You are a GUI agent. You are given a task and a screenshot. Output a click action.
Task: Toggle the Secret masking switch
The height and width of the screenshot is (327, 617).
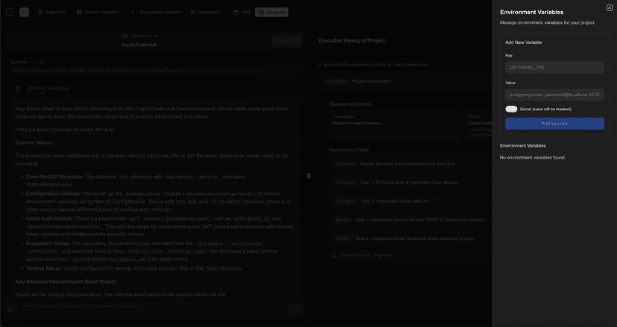coord(511,109)
